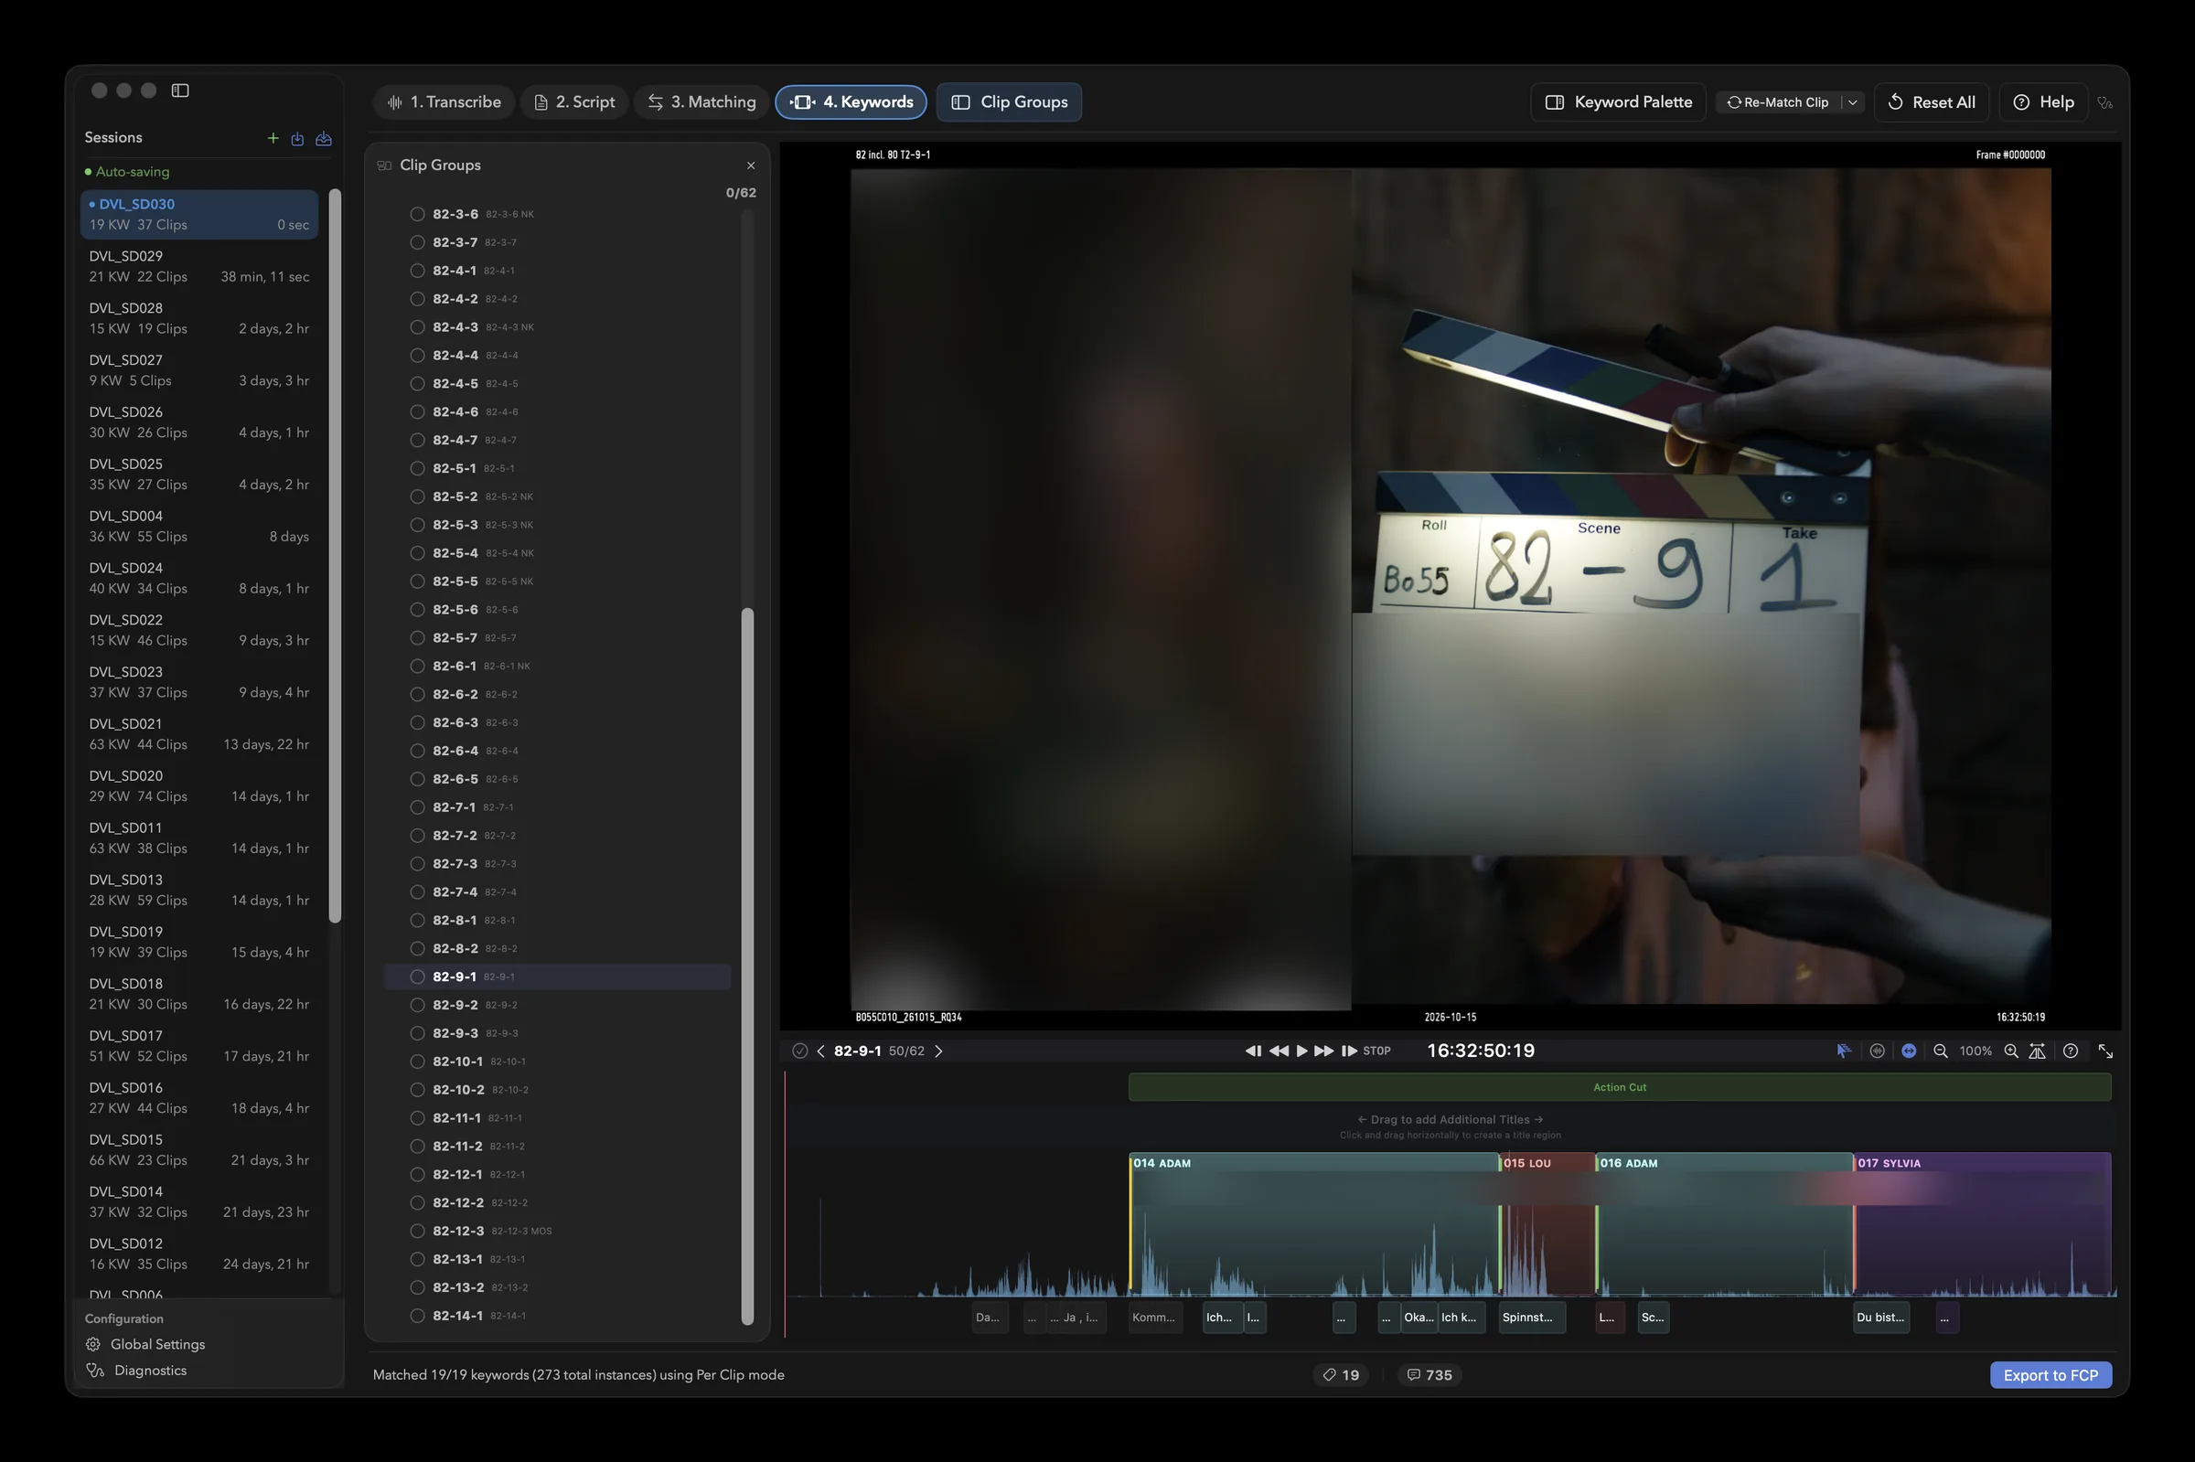Click the import session icon beside plus
This screenshot has height=1462, width=2195.
pyautogui.click(x=297, y=138)
